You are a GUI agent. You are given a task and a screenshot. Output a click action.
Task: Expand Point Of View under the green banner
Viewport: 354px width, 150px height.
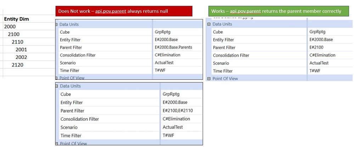[209, 79]
